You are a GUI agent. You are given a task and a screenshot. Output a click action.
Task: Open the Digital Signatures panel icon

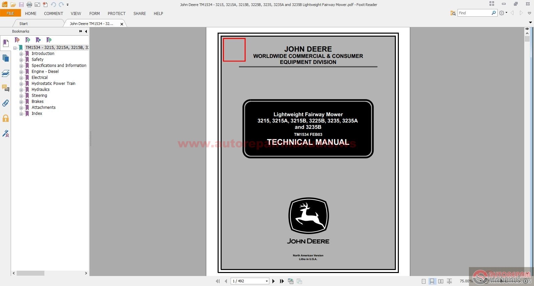(5, 134)
